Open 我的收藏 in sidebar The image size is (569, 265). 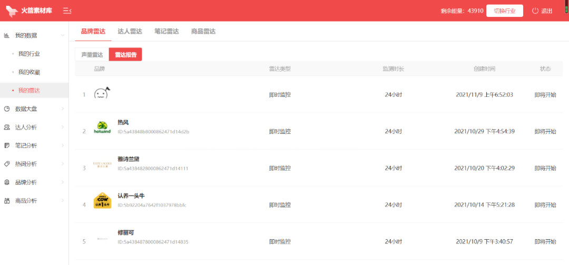[x=29, y=72]
